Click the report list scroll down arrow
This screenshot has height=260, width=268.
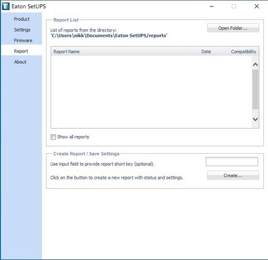[255, 119]
